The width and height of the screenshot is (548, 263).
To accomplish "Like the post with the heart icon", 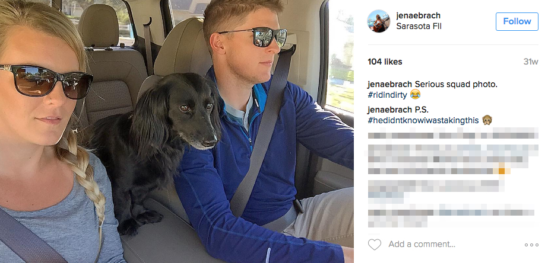I will pos(374,245).
